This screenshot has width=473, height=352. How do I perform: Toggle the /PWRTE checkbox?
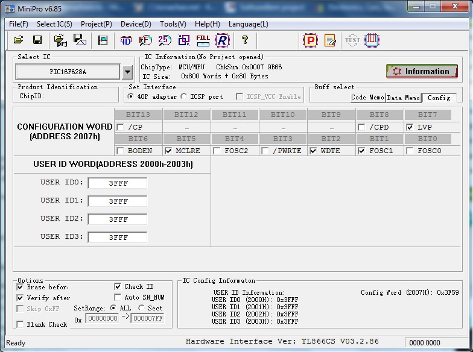click(x=265, y=151)
